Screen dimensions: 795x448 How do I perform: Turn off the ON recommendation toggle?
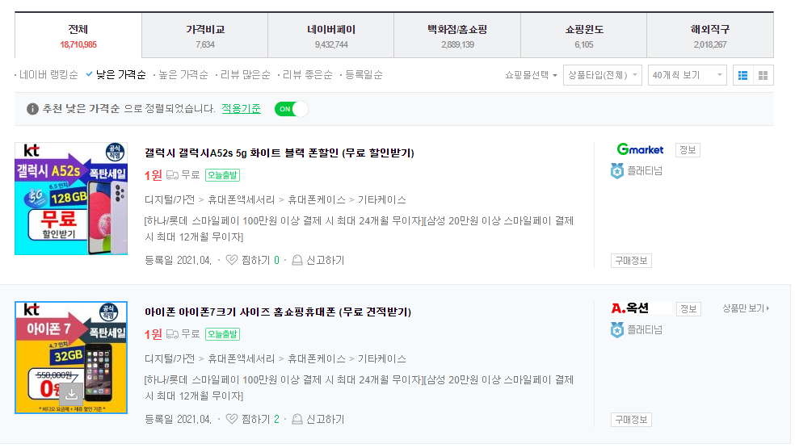(x=291, y=109)
